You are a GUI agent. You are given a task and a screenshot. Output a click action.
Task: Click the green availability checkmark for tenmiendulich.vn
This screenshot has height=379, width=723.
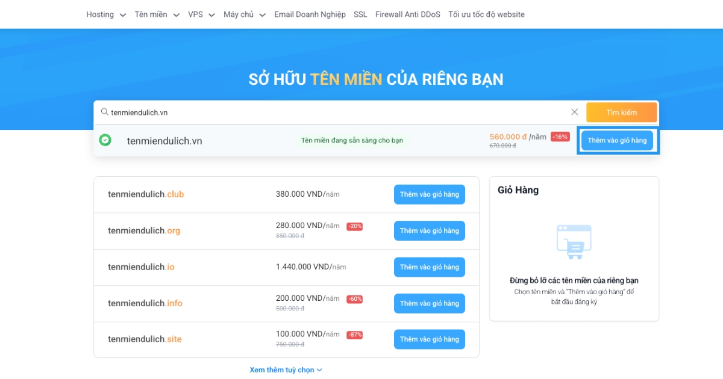[105, 140]
